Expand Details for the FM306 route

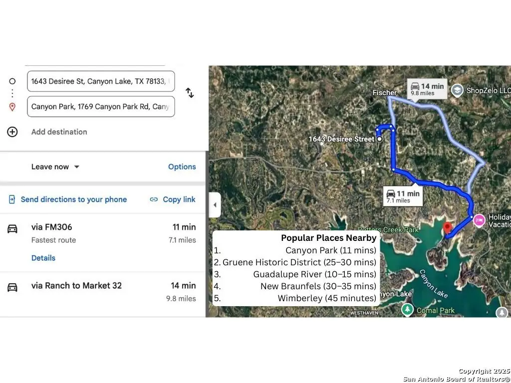pyautogui.click(x=43, y=258)
